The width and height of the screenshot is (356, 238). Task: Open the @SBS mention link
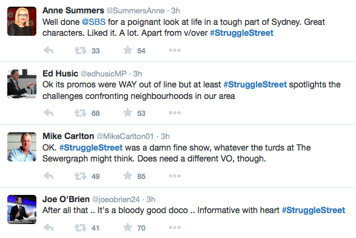[x=93, y=22]
